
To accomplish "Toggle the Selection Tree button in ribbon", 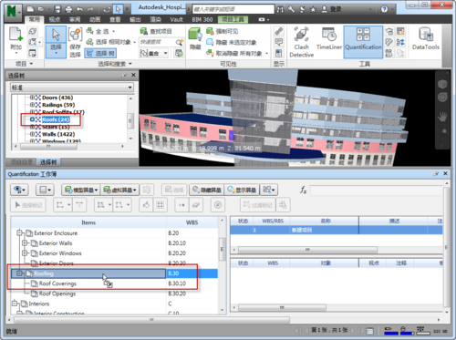I will click(100, 54).
